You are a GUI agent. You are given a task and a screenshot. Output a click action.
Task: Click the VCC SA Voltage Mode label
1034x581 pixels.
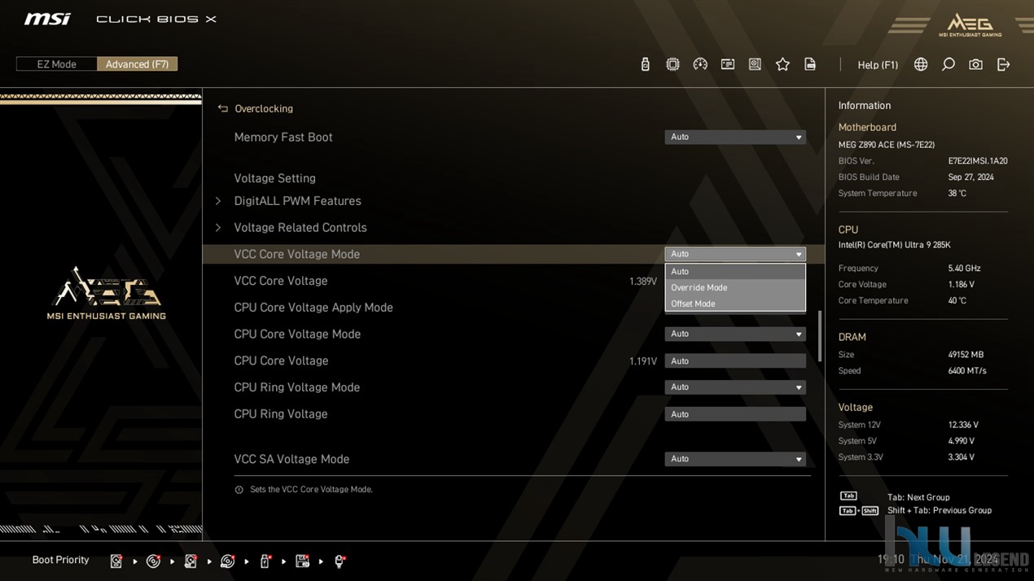click(291, 459)
